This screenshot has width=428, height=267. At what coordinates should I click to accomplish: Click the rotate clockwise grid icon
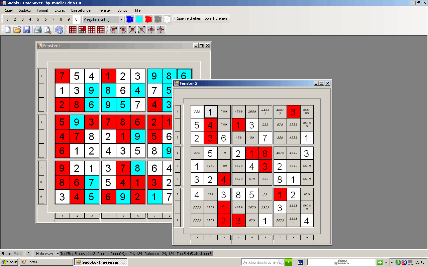(x=114, y=30)
